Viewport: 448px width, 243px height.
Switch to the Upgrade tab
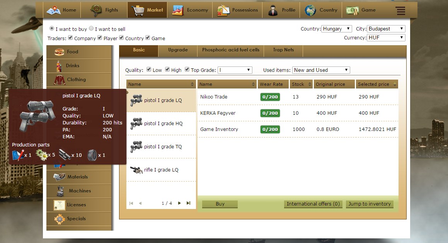coord(178,50)
